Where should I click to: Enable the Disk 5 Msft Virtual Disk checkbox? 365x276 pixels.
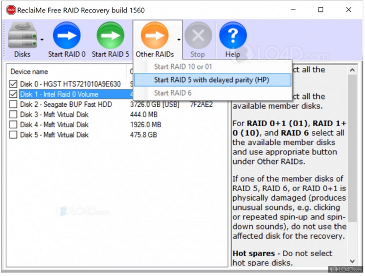point(13,135)
